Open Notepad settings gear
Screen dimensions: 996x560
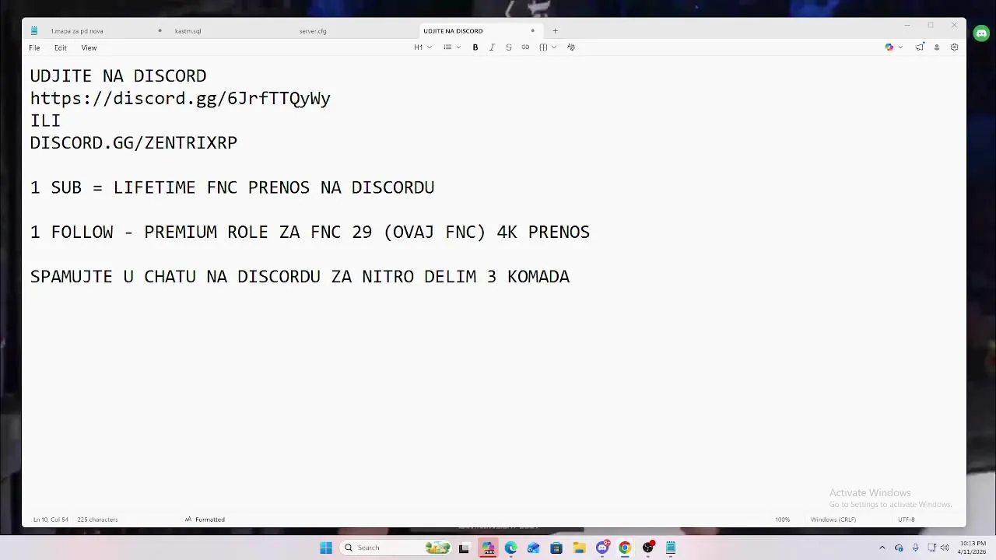954,47
